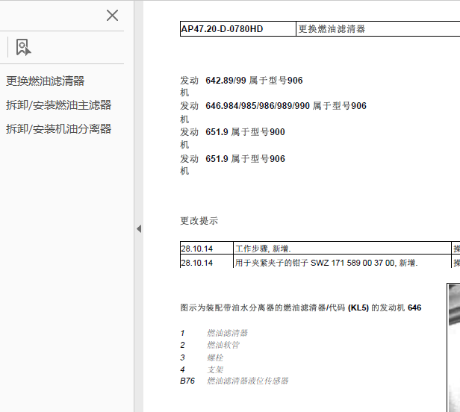Viewport: 460px width, 412px height.
Task: Select text 642.89/99 属于型号906
Action: tap(254, 81)
